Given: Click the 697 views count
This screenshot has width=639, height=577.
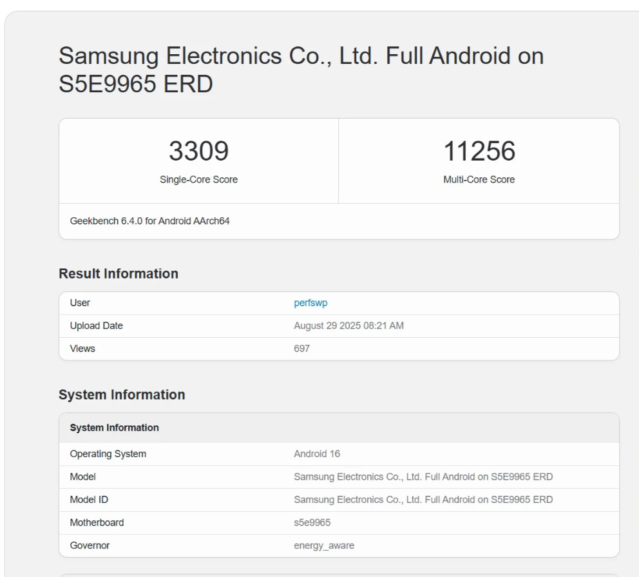Looking at the screenshot, I should (x=301, y=349).
